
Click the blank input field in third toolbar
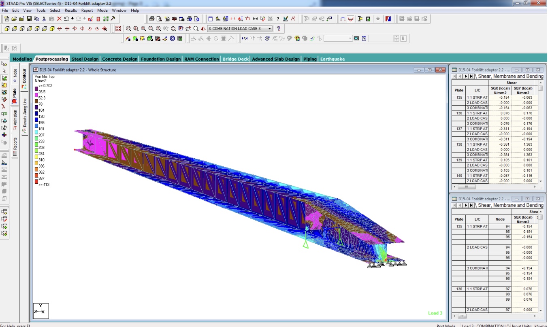(380, 39)
